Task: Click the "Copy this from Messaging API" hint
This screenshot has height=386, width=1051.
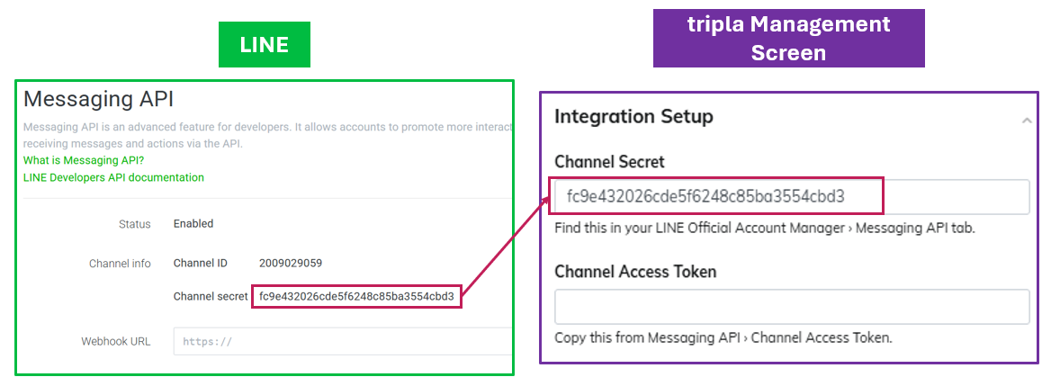Action: (x=723, y=338)
